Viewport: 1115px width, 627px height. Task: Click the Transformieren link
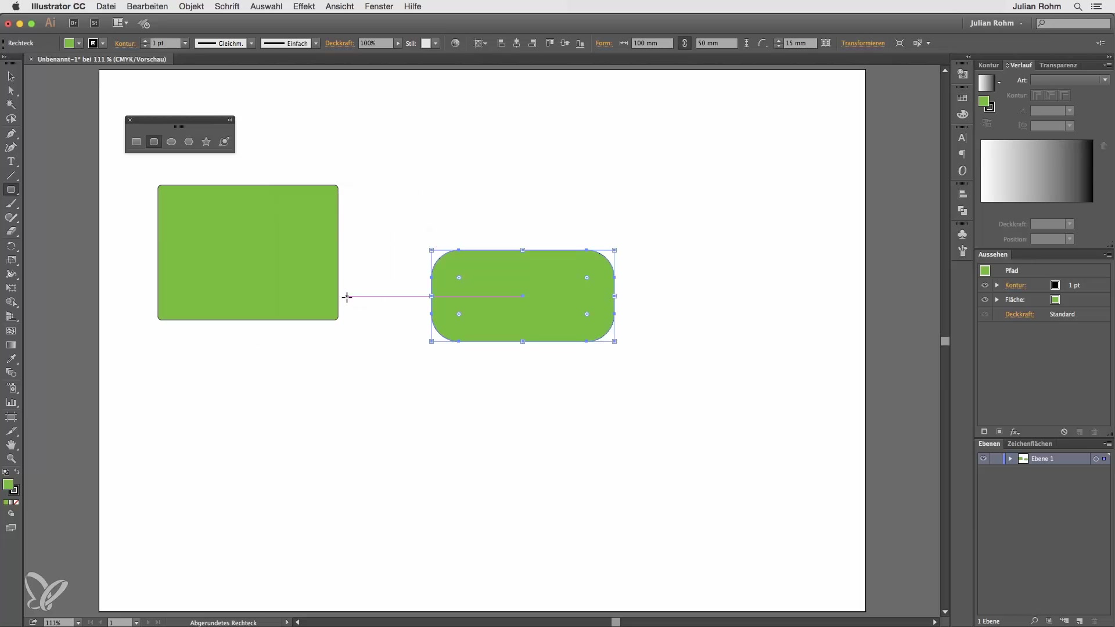(x=862, y=44)
